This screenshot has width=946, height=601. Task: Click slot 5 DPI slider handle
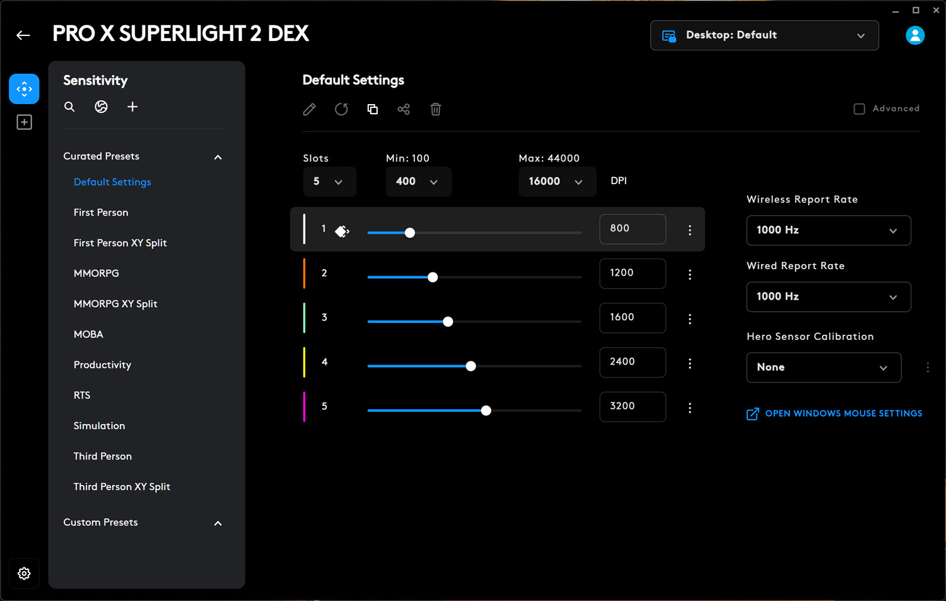(x=486, y=411)
